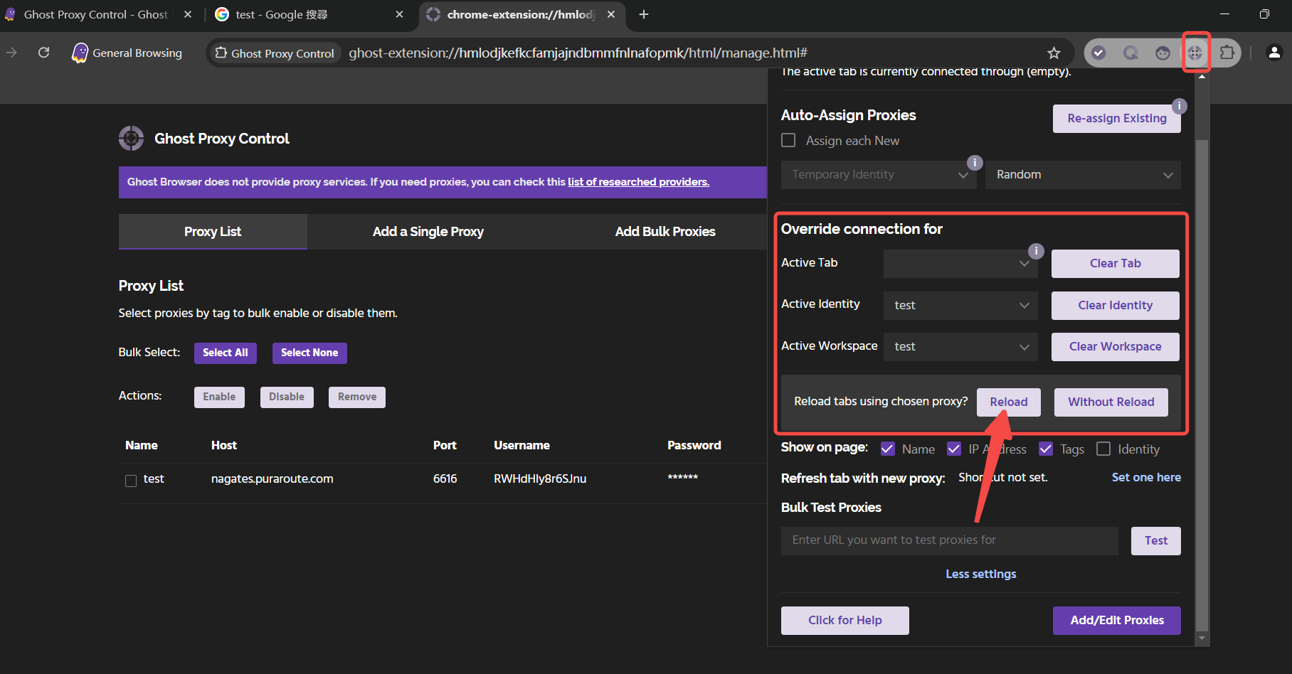Image resolution: width=1292 pixels, height=674 pixels.
Task: Focus the bulk test URL input field
Action: click(950, 540)
